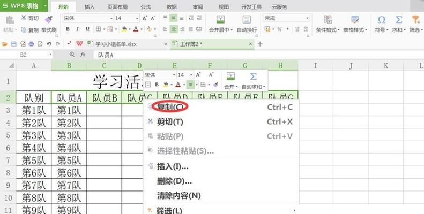Click the Wrap Text (自动换行) icon

[x=247, y=19]
